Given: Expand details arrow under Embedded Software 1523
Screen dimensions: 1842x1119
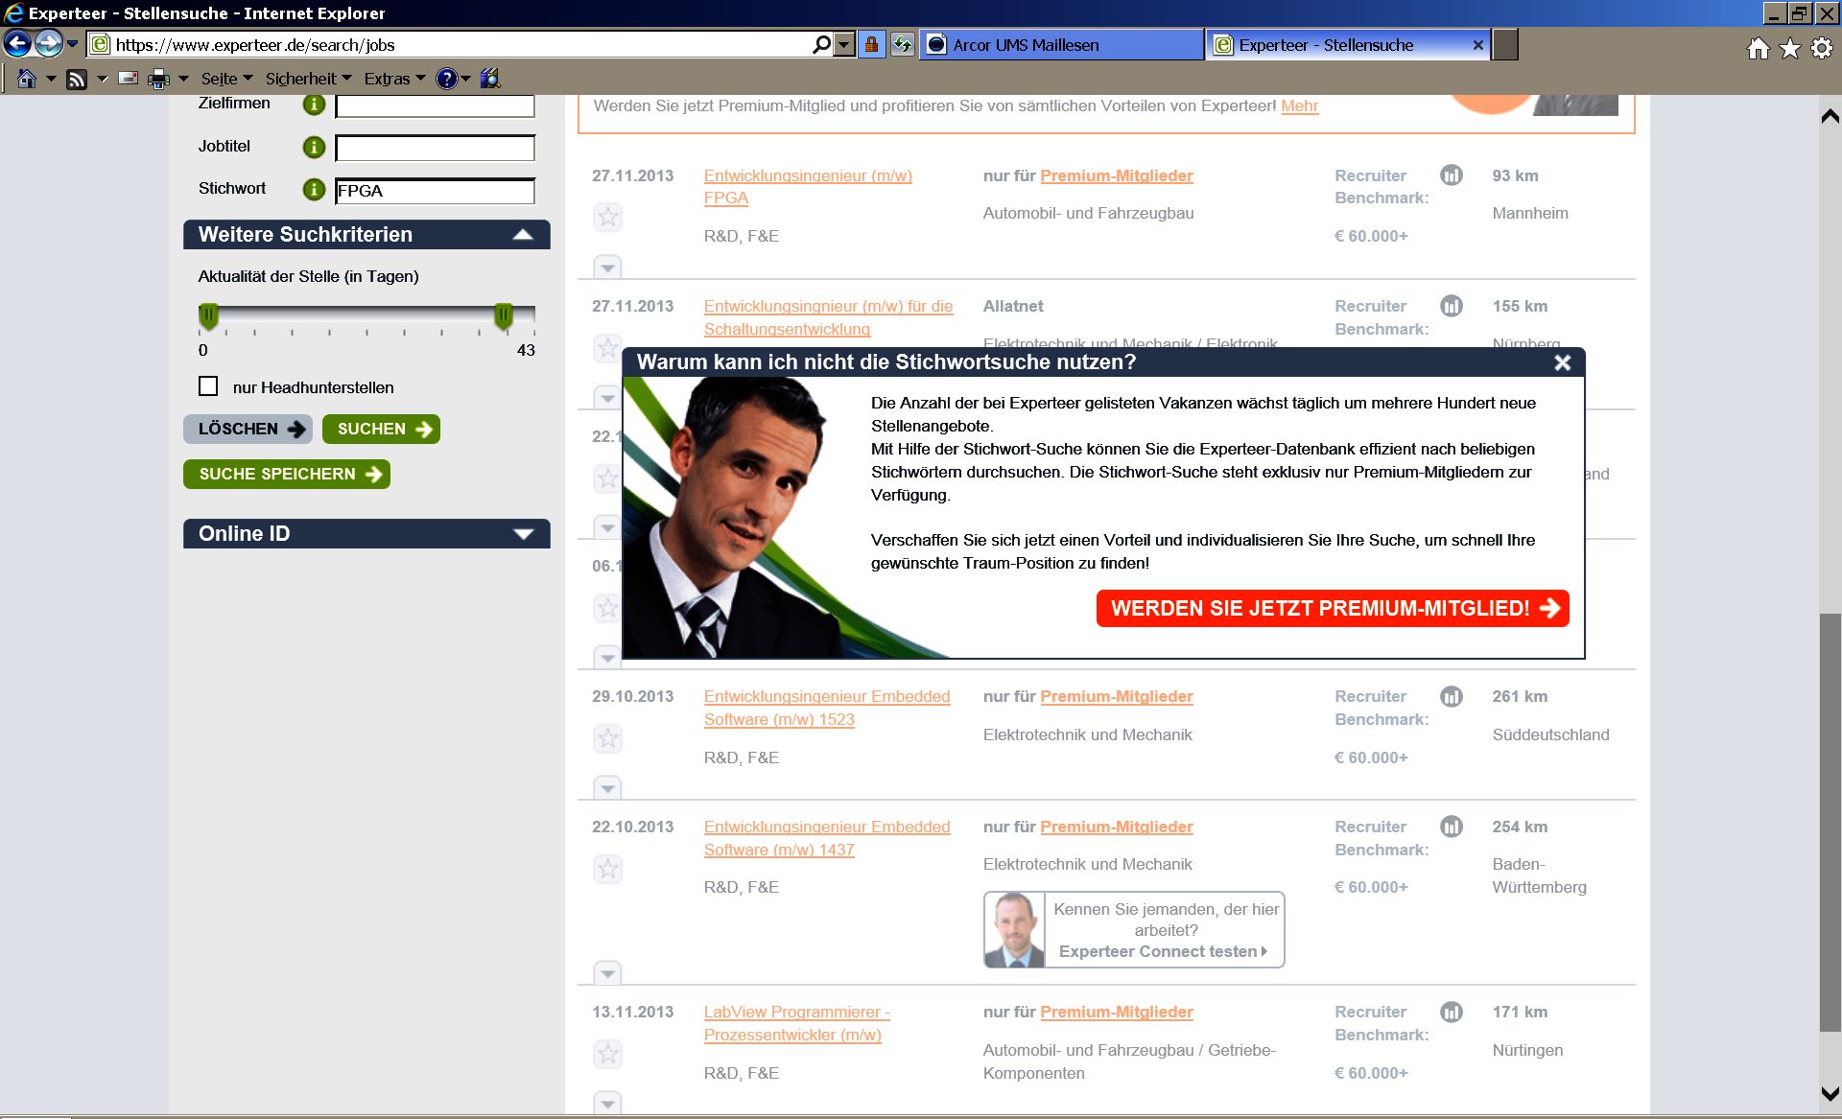Looking at the screenshot, I should (x=607, y=788).
